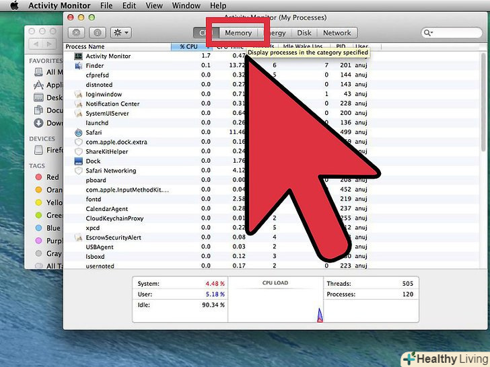Click the EscrowSecurityAlert process icon

pyautogui.click(x=78, y=237)
